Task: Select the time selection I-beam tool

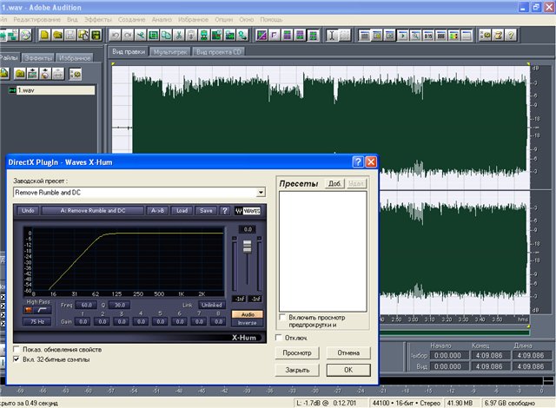Action: [x=333, y=35]
